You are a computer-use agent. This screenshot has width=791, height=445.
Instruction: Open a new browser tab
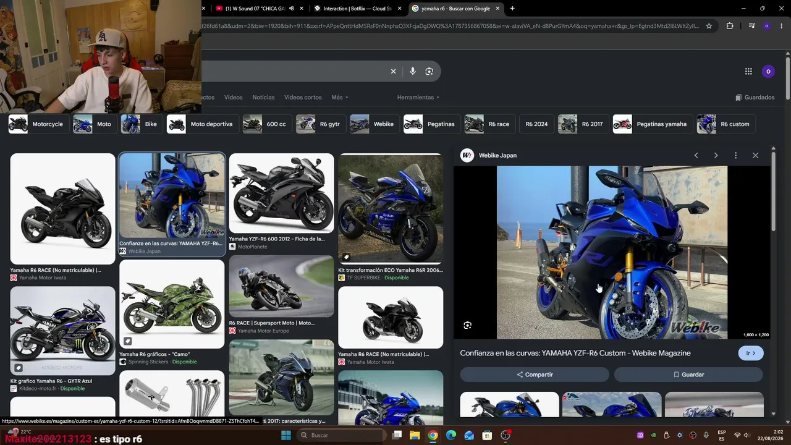(x=512, y=9)
